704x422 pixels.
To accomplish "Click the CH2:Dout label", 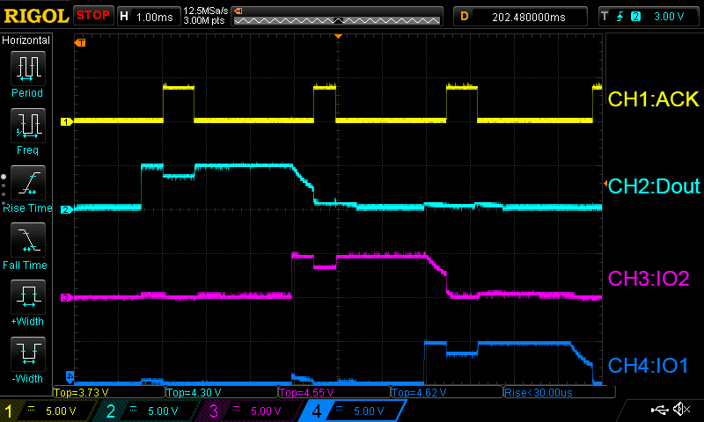I will point(654,186).
